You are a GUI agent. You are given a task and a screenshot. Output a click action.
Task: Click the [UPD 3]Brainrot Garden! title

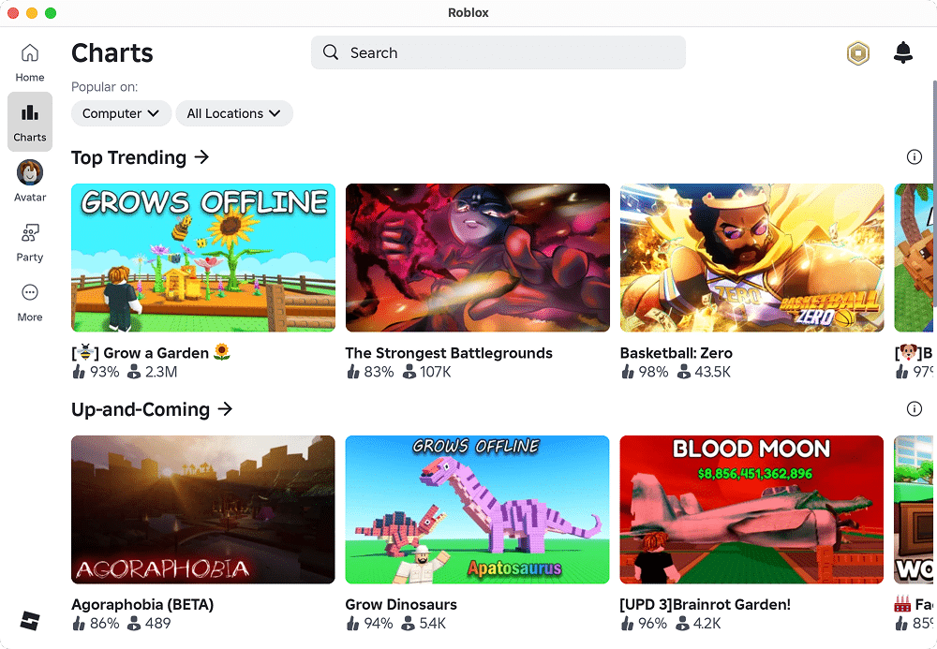tap(706, 604)
